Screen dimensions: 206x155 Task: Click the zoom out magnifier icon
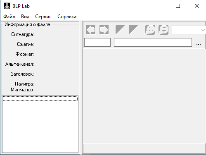coord(163,29)
